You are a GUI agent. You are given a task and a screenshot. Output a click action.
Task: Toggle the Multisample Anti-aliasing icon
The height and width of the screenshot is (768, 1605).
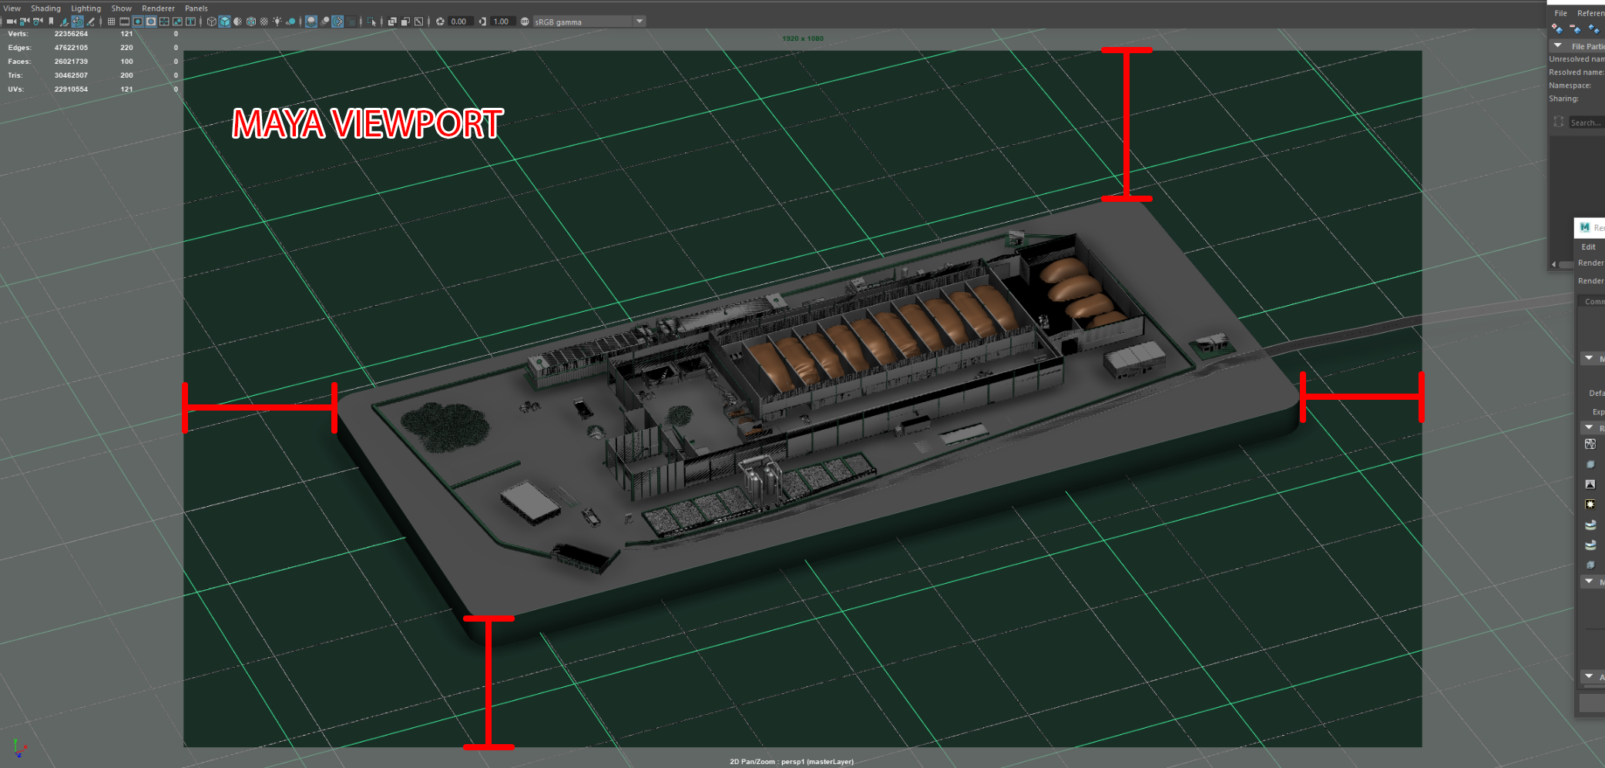coord(337,22)
